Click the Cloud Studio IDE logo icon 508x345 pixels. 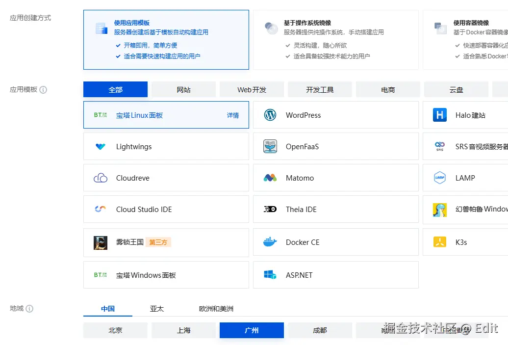101,209
